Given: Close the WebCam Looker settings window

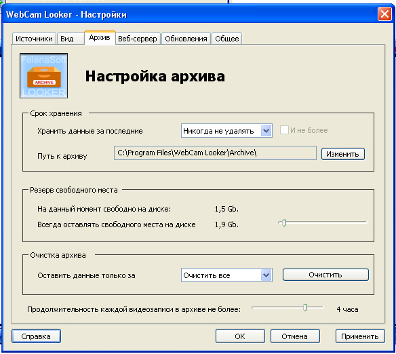Looking at the screenshot, I should point(384,14).
